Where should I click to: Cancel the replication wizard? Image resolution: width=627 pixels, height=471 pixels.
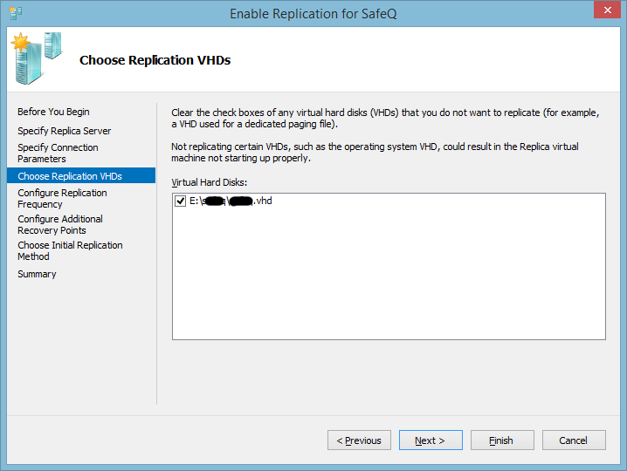574,440
